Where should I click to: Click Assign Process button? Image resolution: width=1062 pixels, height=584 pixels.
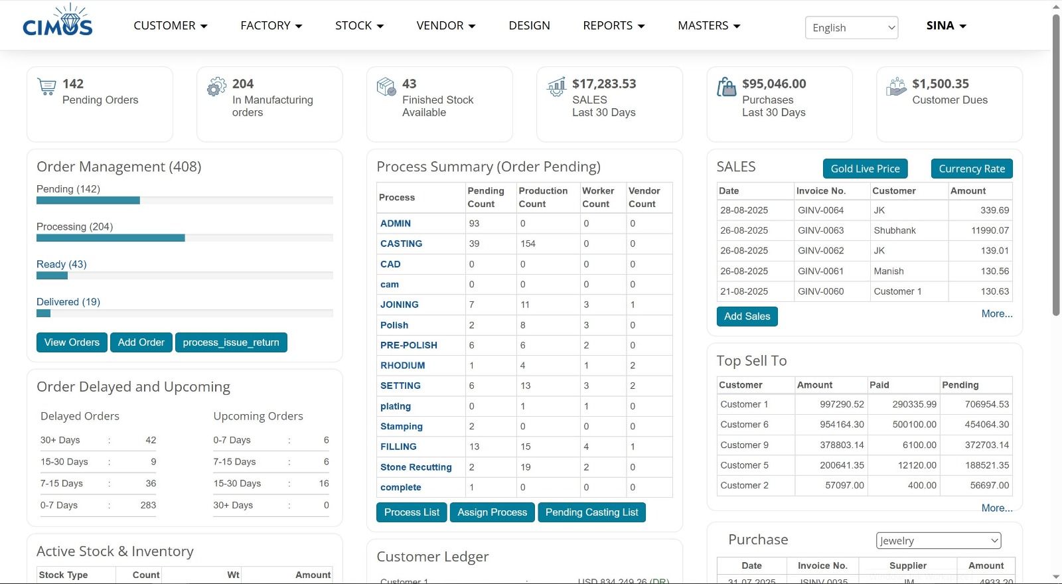[492, 512]
